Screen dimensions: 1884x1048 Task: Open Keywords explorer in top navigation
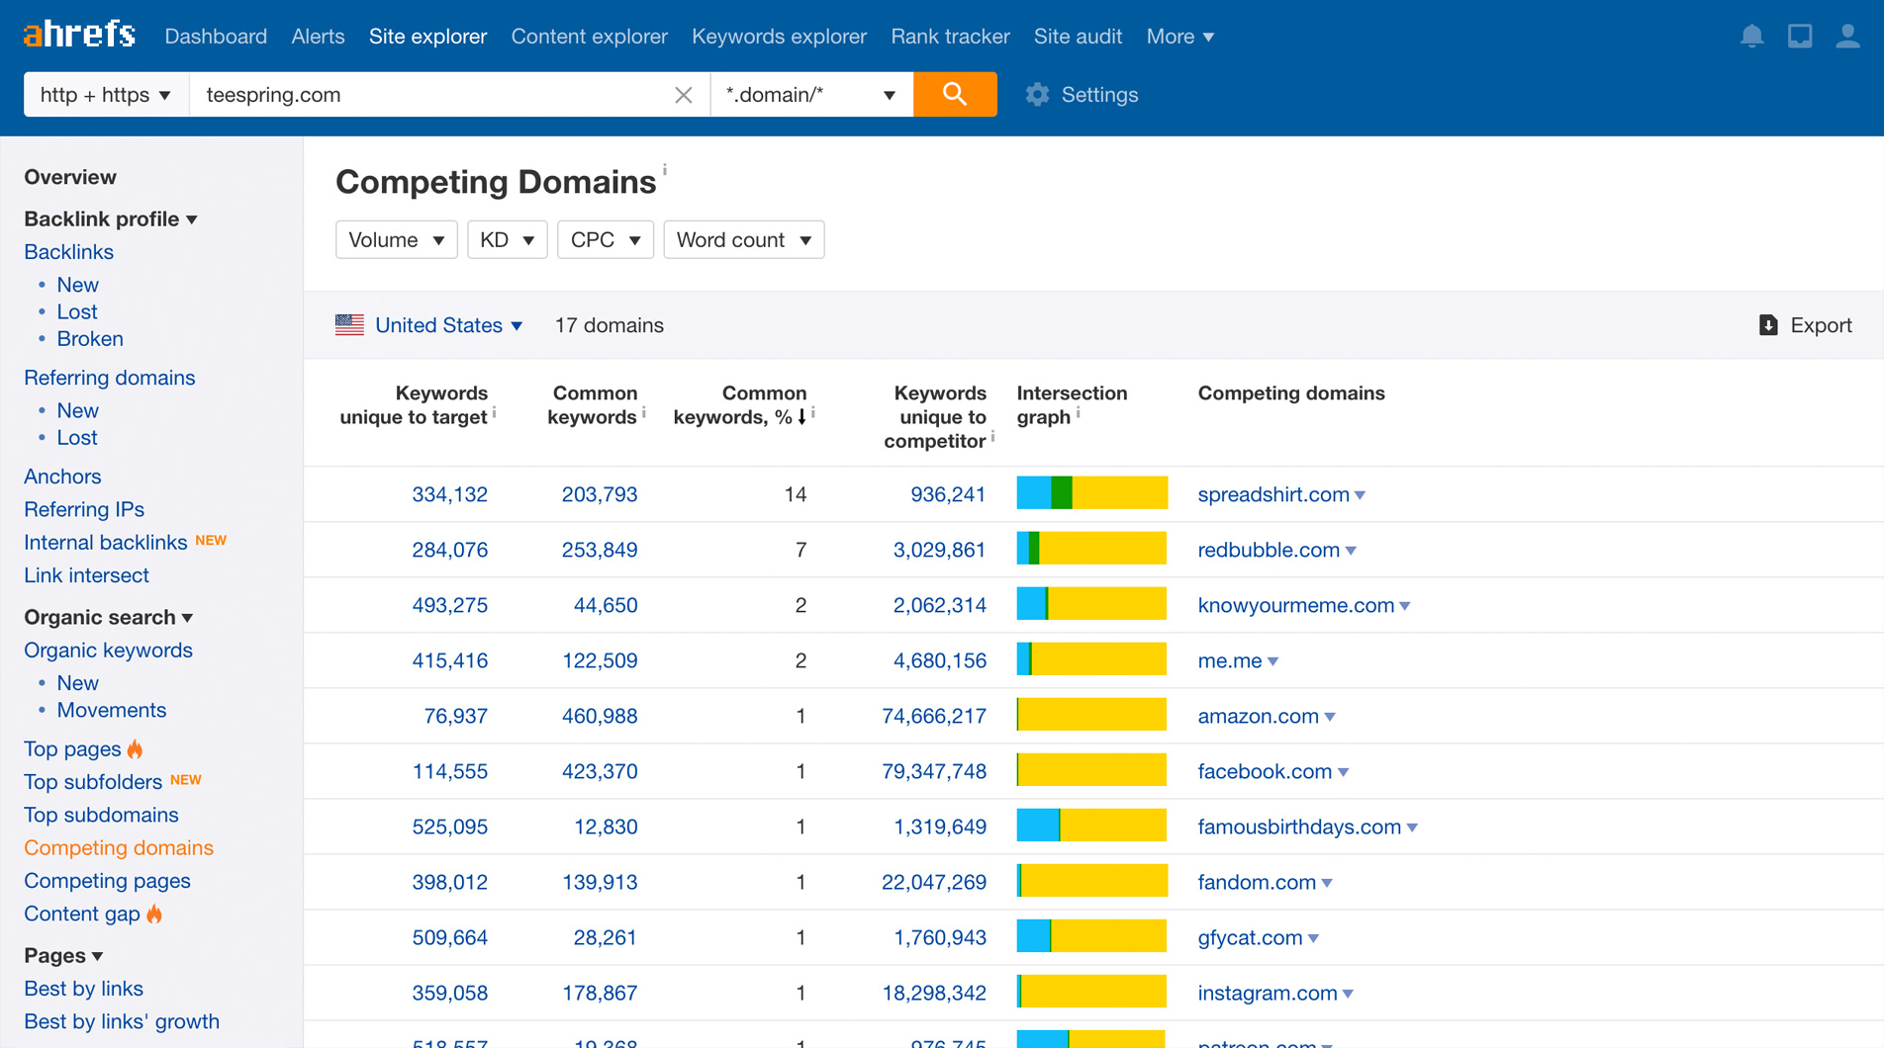coord(779,37)
